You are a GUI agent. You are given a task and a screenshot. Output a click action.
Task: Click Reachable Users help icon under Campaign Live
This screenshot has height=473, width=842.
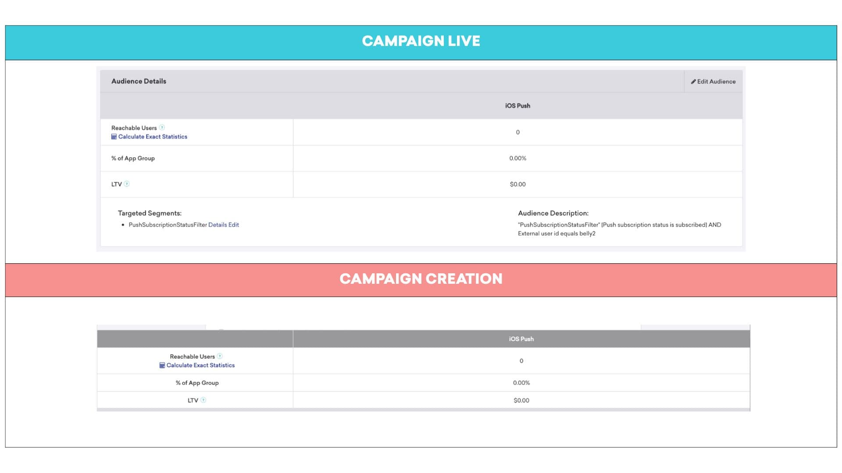click(x=162, y=127)
